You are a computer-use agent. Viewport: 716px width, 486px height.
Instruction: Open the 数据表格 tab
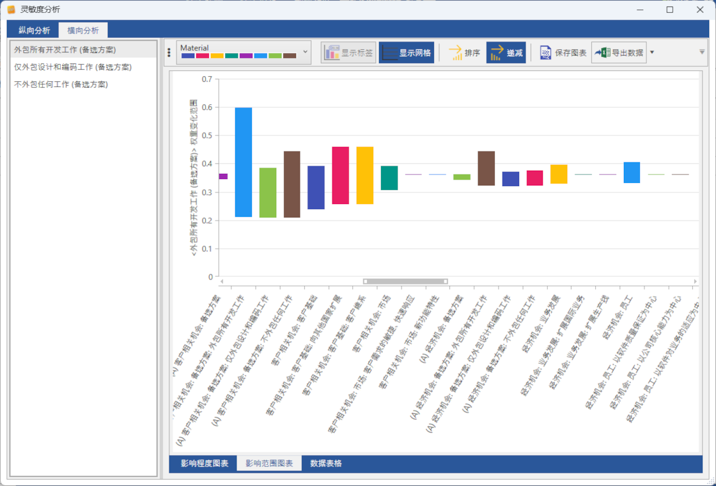click(326, 463)
